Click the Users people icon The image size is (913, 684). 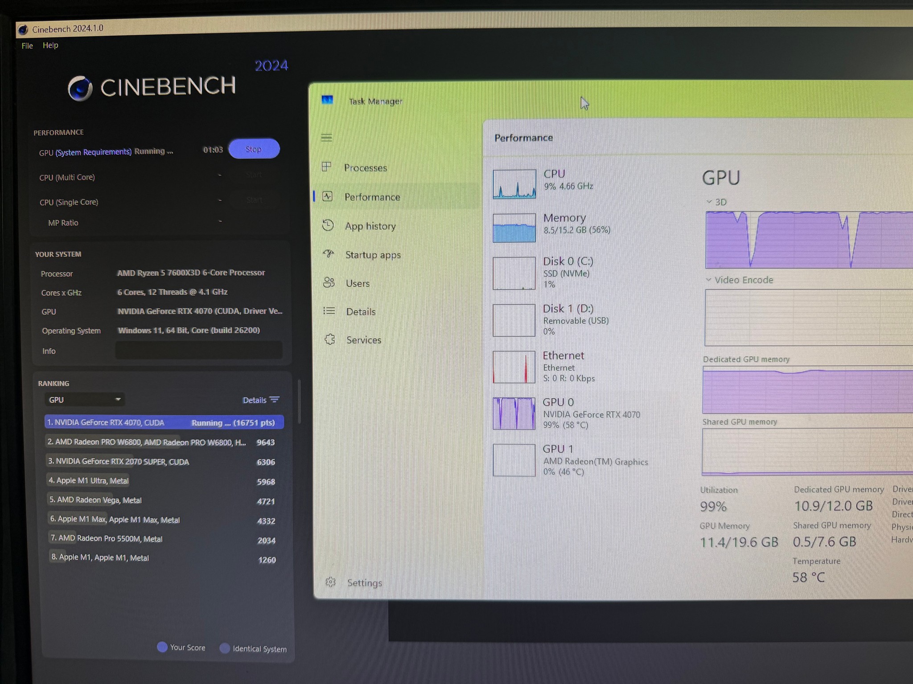point(329,282)
